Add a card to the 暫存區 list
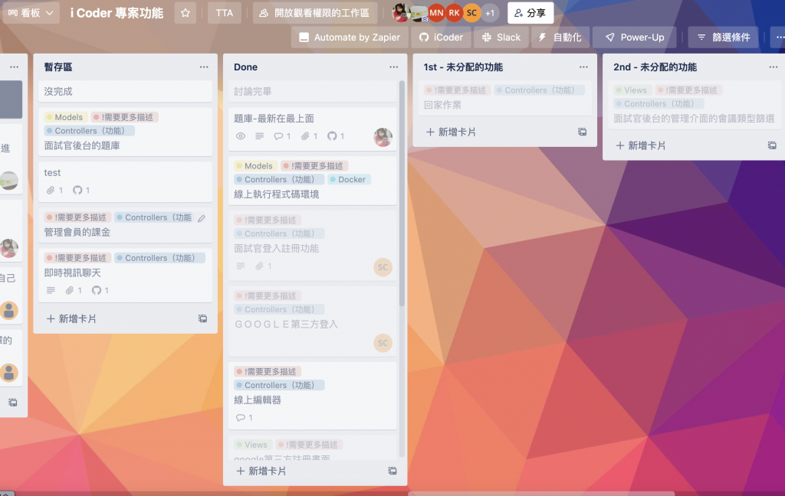The image size is (785, 496). 71,318
